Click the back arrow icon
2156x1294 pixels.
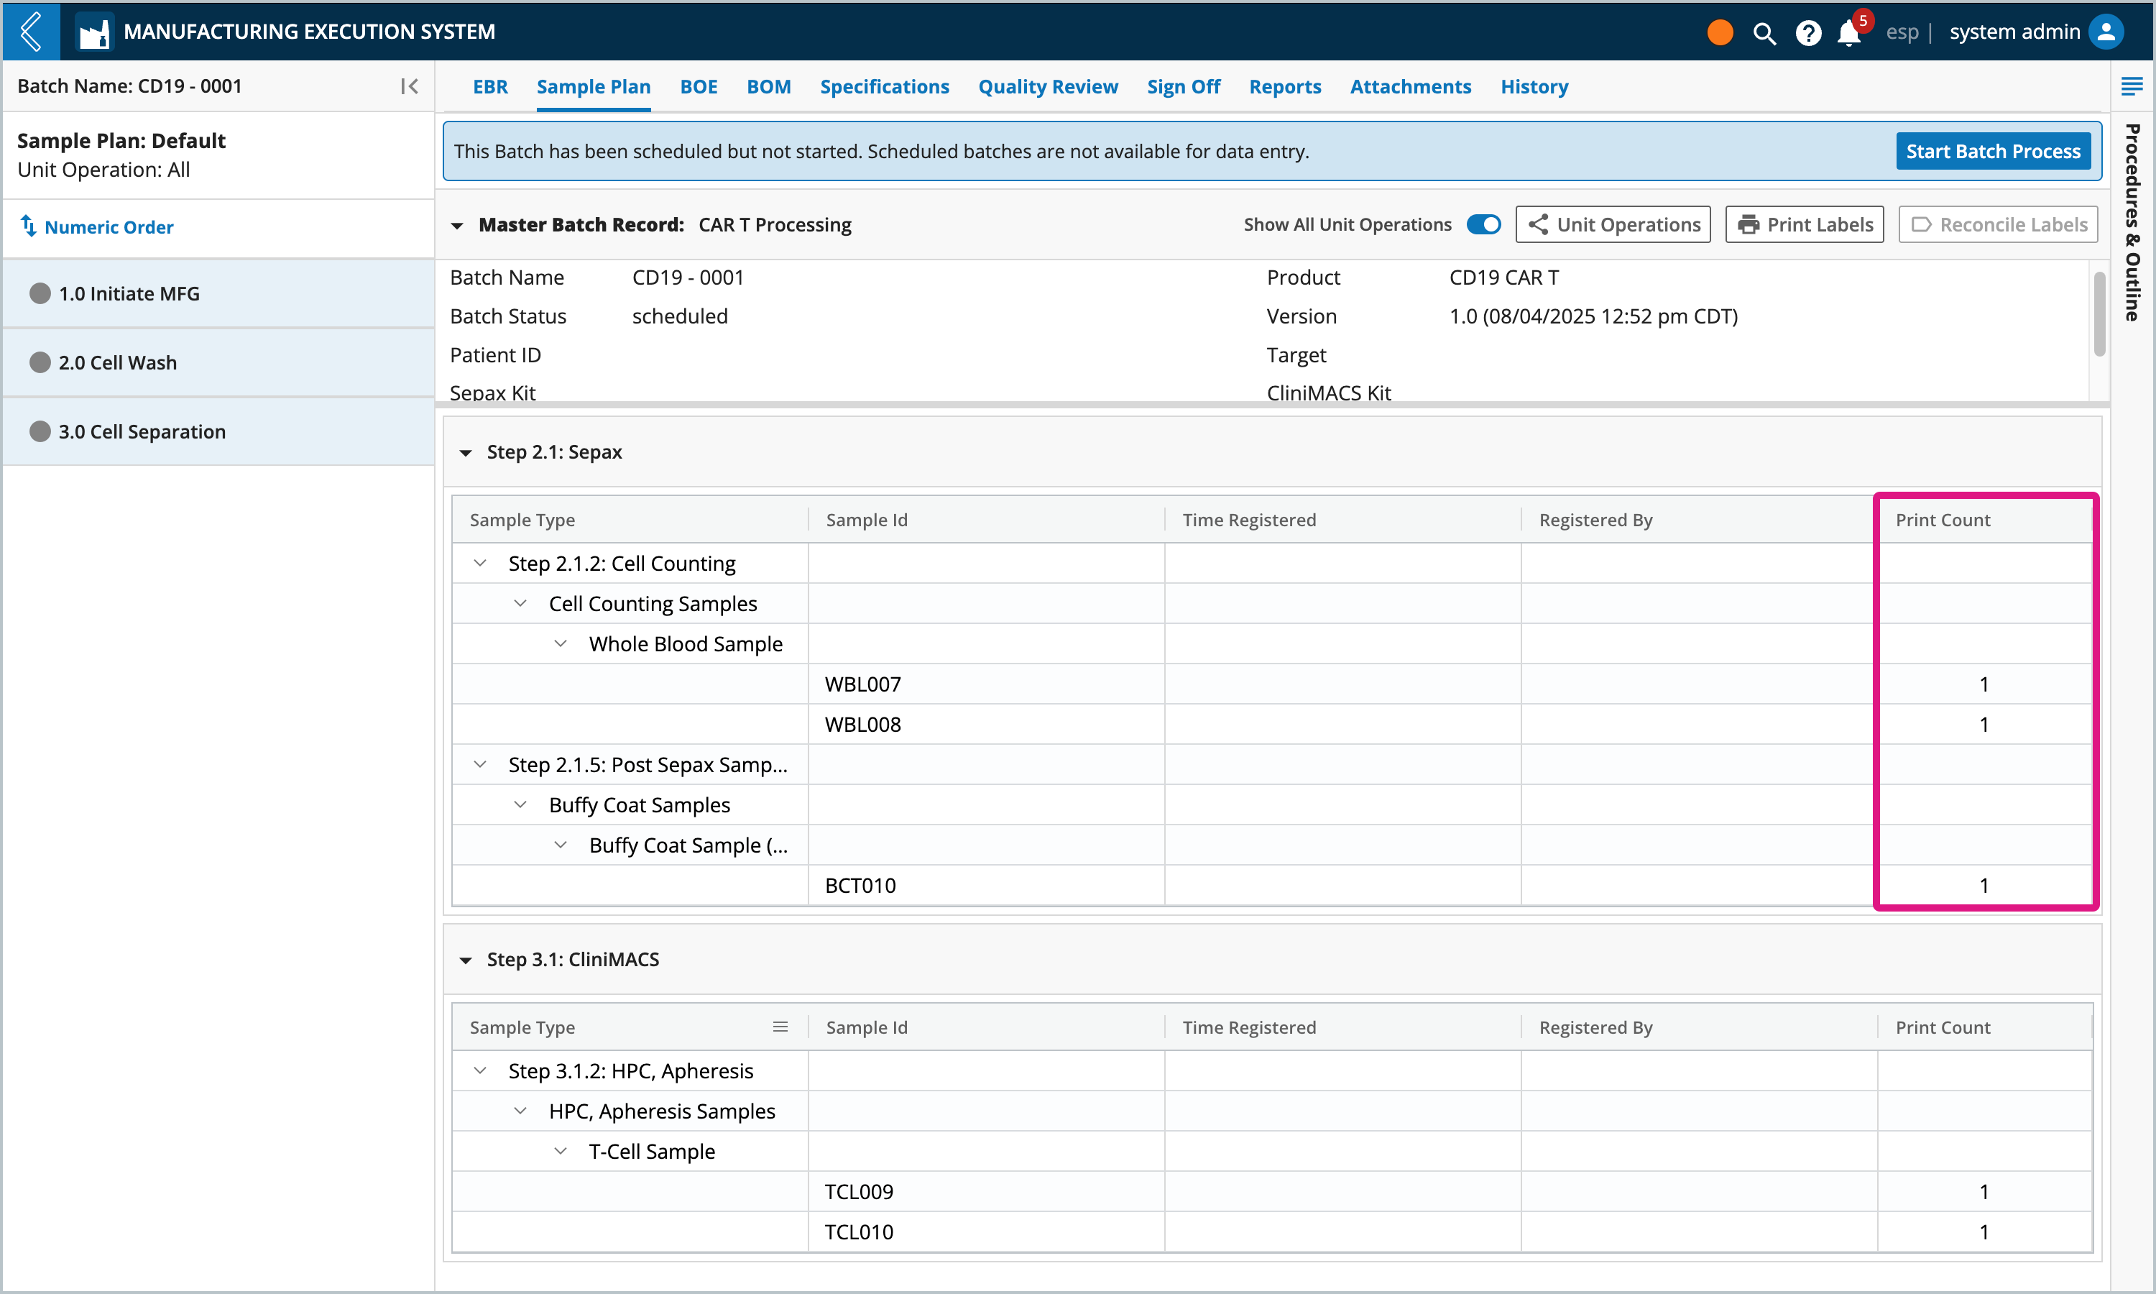[x=32, y=32]
